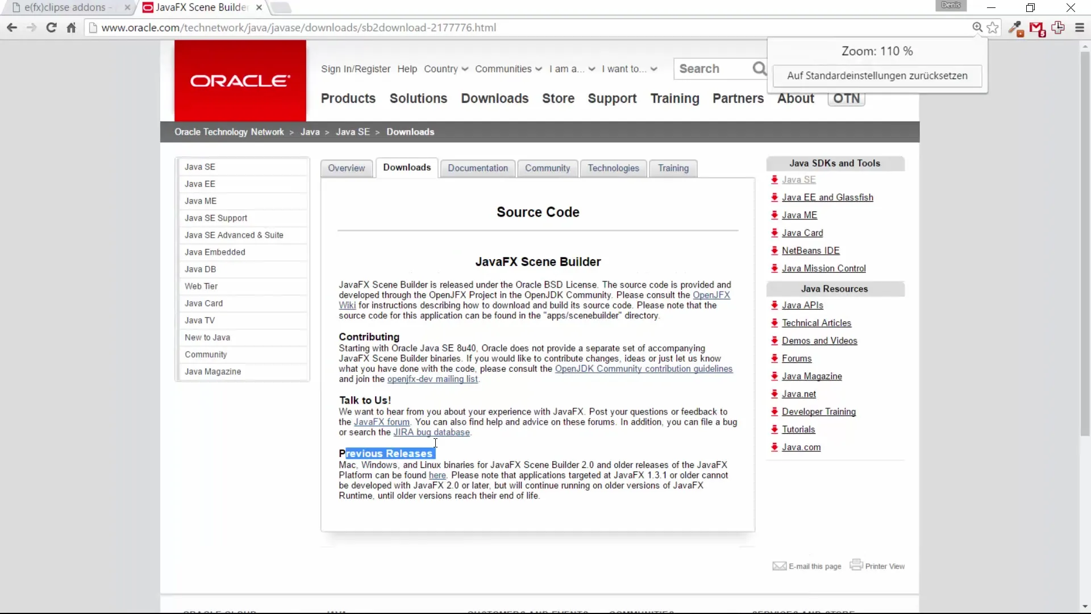Click the red plus extension icon
This screenshot has width=1091, height=614.
[x=1058, y=27]
